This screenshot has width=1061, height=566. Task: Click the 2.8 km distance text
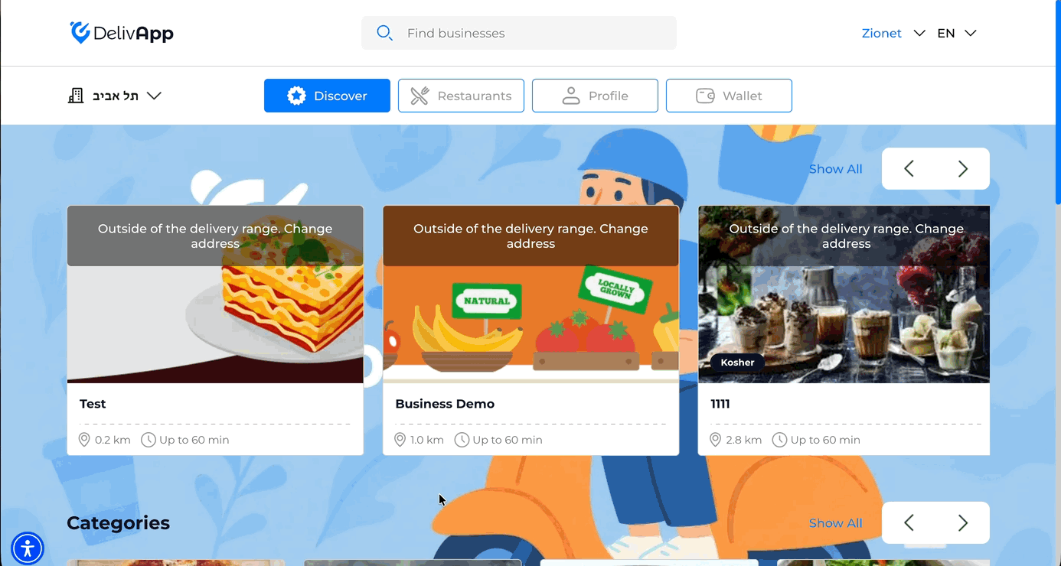[743, 440]
